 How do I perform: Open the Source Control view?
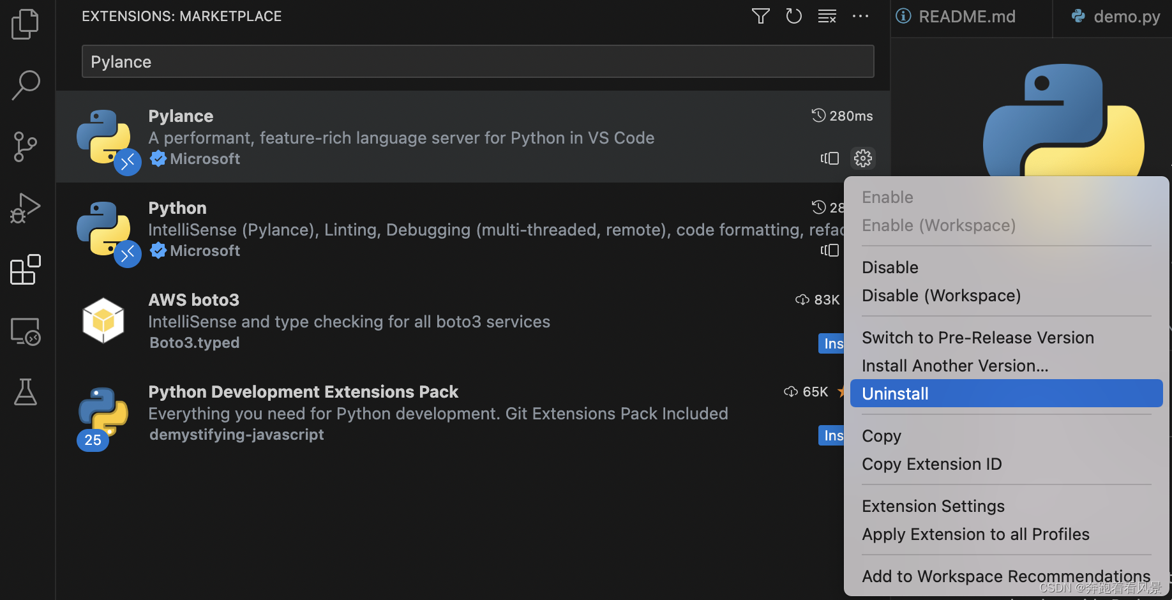pyautogui.click(x=26, y=147)
